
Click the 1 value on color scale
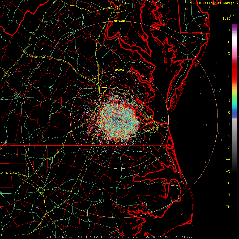(229, 101)
